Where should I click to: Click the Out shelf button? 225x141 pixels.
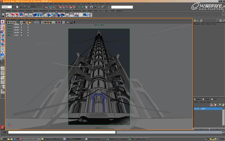(x=67, y=15)
